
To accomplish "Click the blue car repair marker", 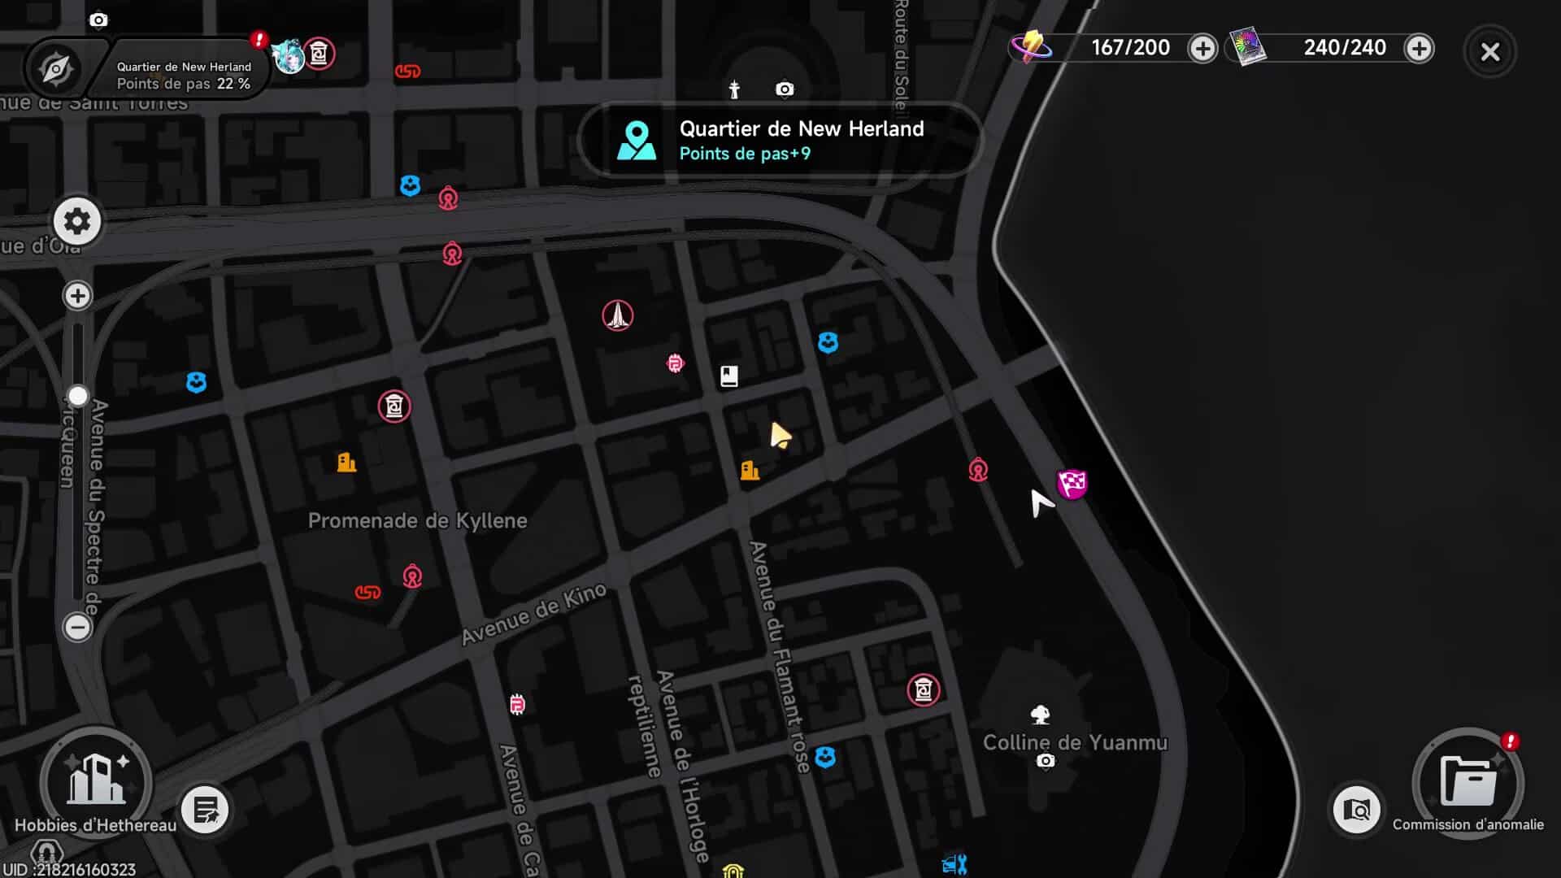I will (x=954, y=864).
